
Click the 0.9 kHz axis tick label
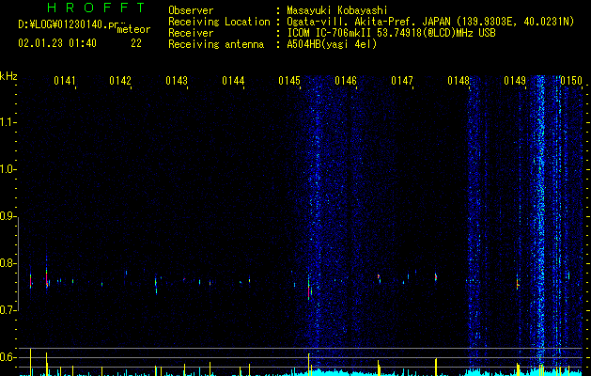[8, 216]
